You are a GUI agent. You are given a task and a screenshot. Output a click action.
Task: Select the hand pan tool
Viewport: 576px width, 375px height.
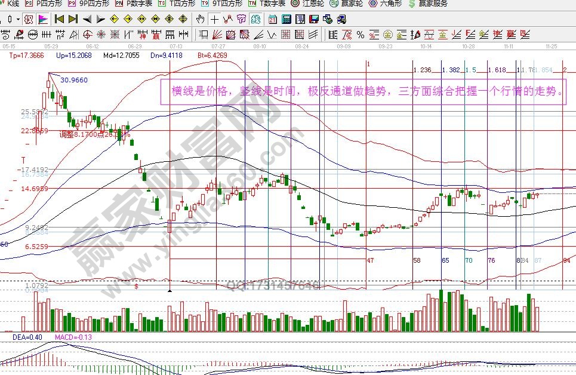(201, 19)
